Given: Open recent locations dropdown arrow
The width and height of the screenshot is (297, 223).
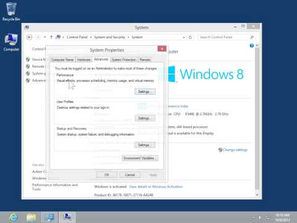Looking at the screenshot, I should [x=45, y=37].
